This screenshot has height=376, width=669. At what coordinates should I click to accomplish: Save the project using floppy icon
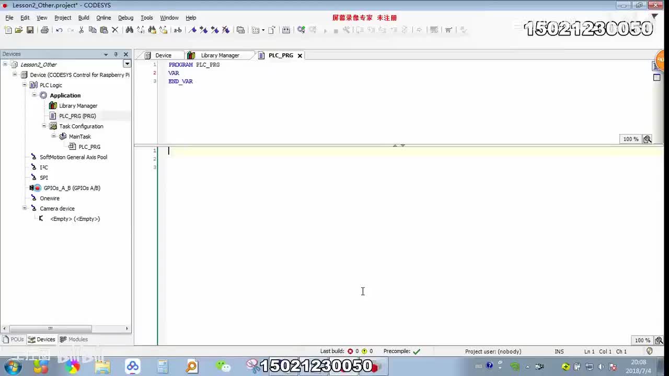tap(30, 30)
